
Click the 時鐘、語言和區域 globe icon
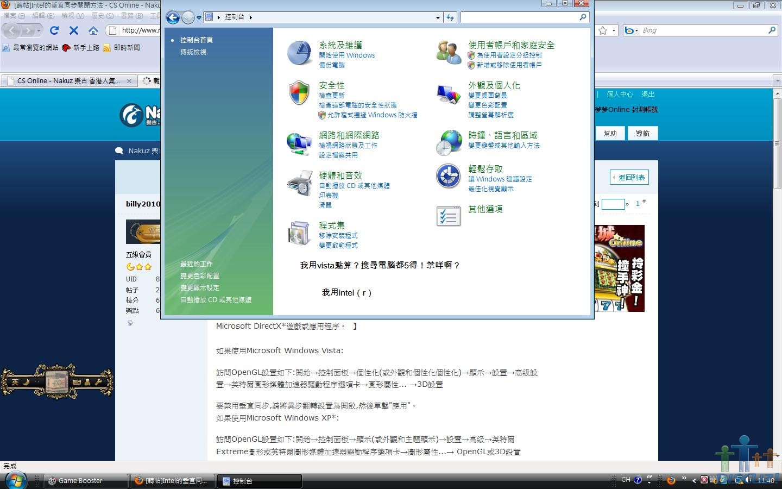(449, 143)
